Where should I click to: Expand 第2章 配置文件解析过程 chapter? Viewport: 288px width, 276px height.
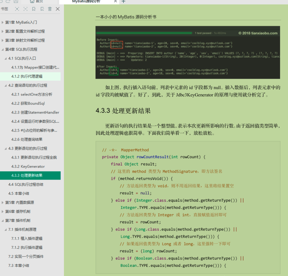[3, 31]
